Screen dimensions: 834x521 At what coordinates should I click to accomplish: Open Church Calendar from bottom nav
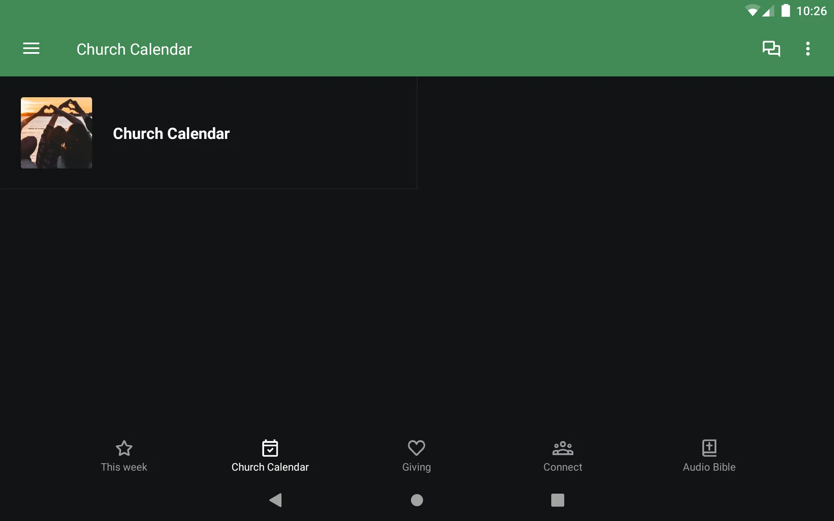pos(270,455)
